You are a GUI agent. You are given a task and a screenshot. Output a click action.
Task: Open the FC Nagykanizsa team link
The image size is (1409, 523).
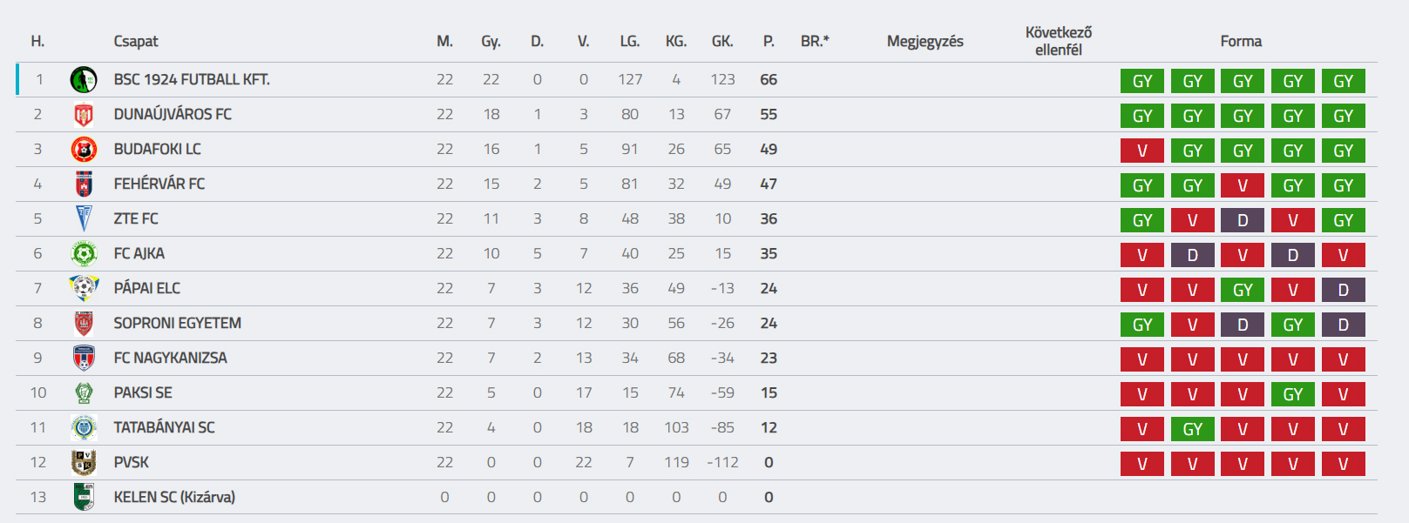click(170, 358)
